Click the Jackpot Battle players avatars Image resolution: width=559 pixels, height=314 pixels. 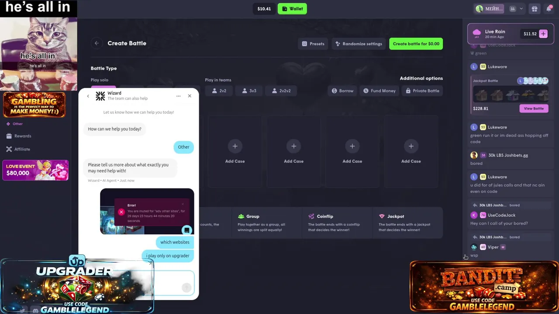[x=532, y=81]
